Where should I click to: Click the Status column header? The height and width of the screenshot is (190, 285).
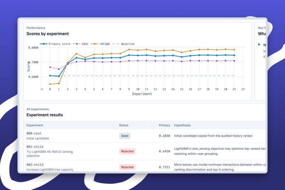[124, 125]
